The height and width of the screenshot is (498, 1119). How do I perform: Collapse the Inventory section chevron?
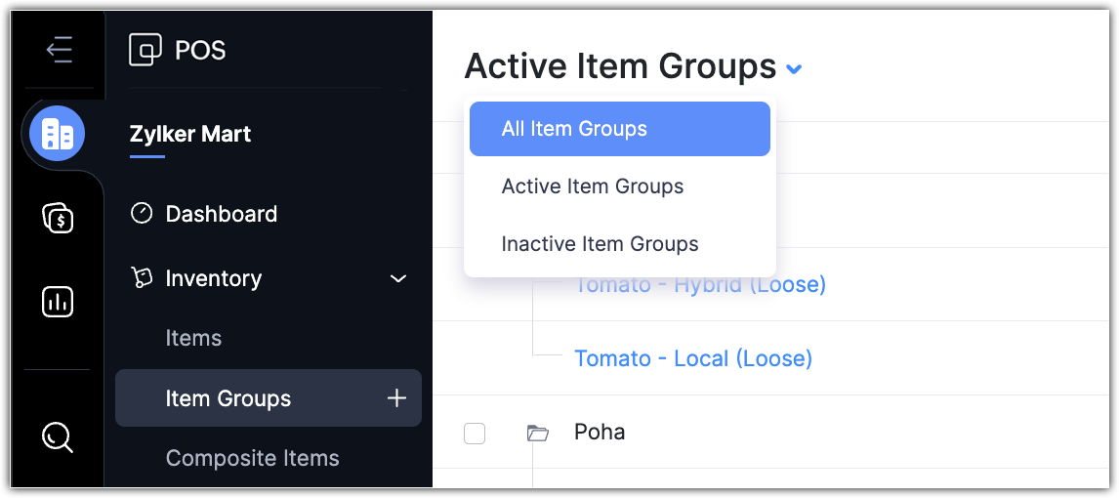coord(398,278)
